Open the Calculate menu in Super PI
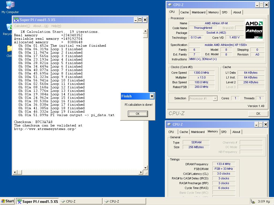Image resolution: width=274 pixels, height=205 pixels. [22, 26]
